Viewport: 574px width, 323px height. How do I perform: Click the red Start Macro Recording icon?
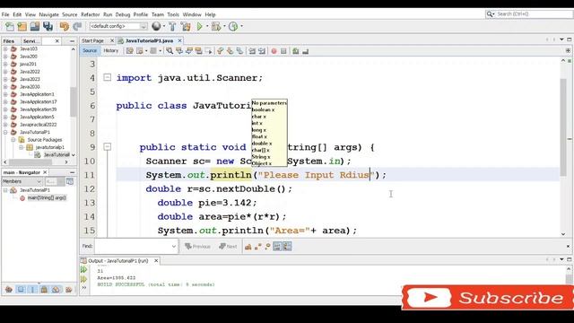coord(274,51)
